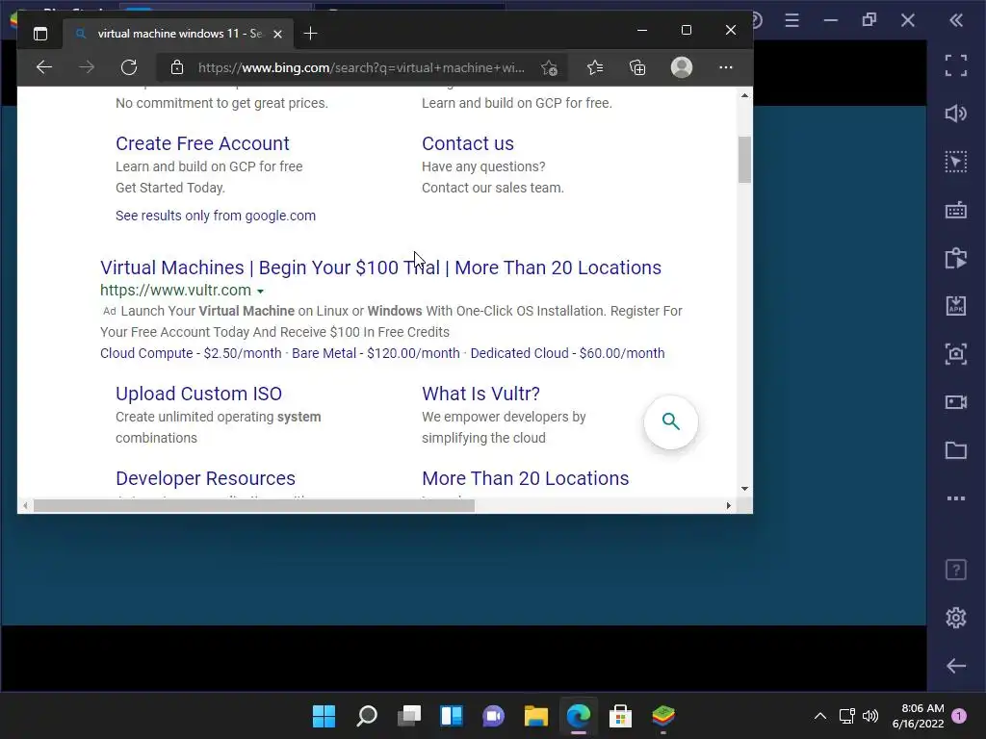Close the virtual machine windows 11 tab

coord(277,34)
